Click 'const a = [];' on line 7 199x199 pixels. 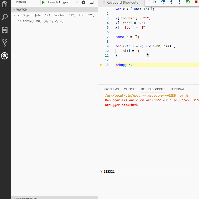point(127,37)
